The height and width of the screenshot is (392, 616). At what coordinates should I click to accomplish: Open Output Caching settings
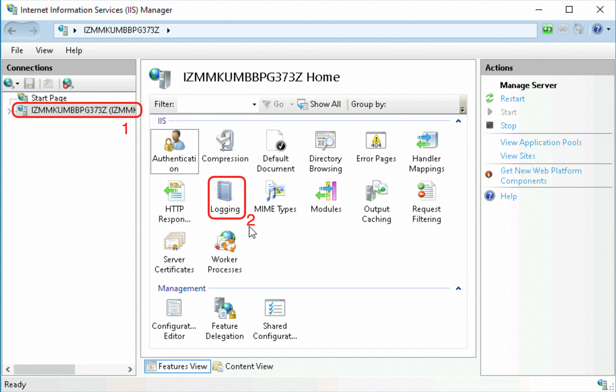[x=376, y=202]
